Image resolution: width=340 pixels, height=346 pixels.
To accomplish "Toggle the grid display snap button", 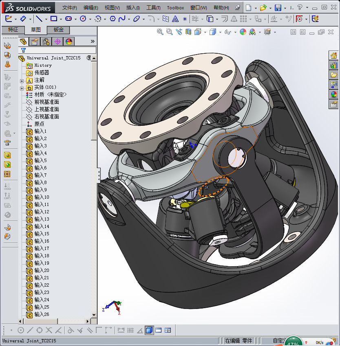I will click(130, 330).
